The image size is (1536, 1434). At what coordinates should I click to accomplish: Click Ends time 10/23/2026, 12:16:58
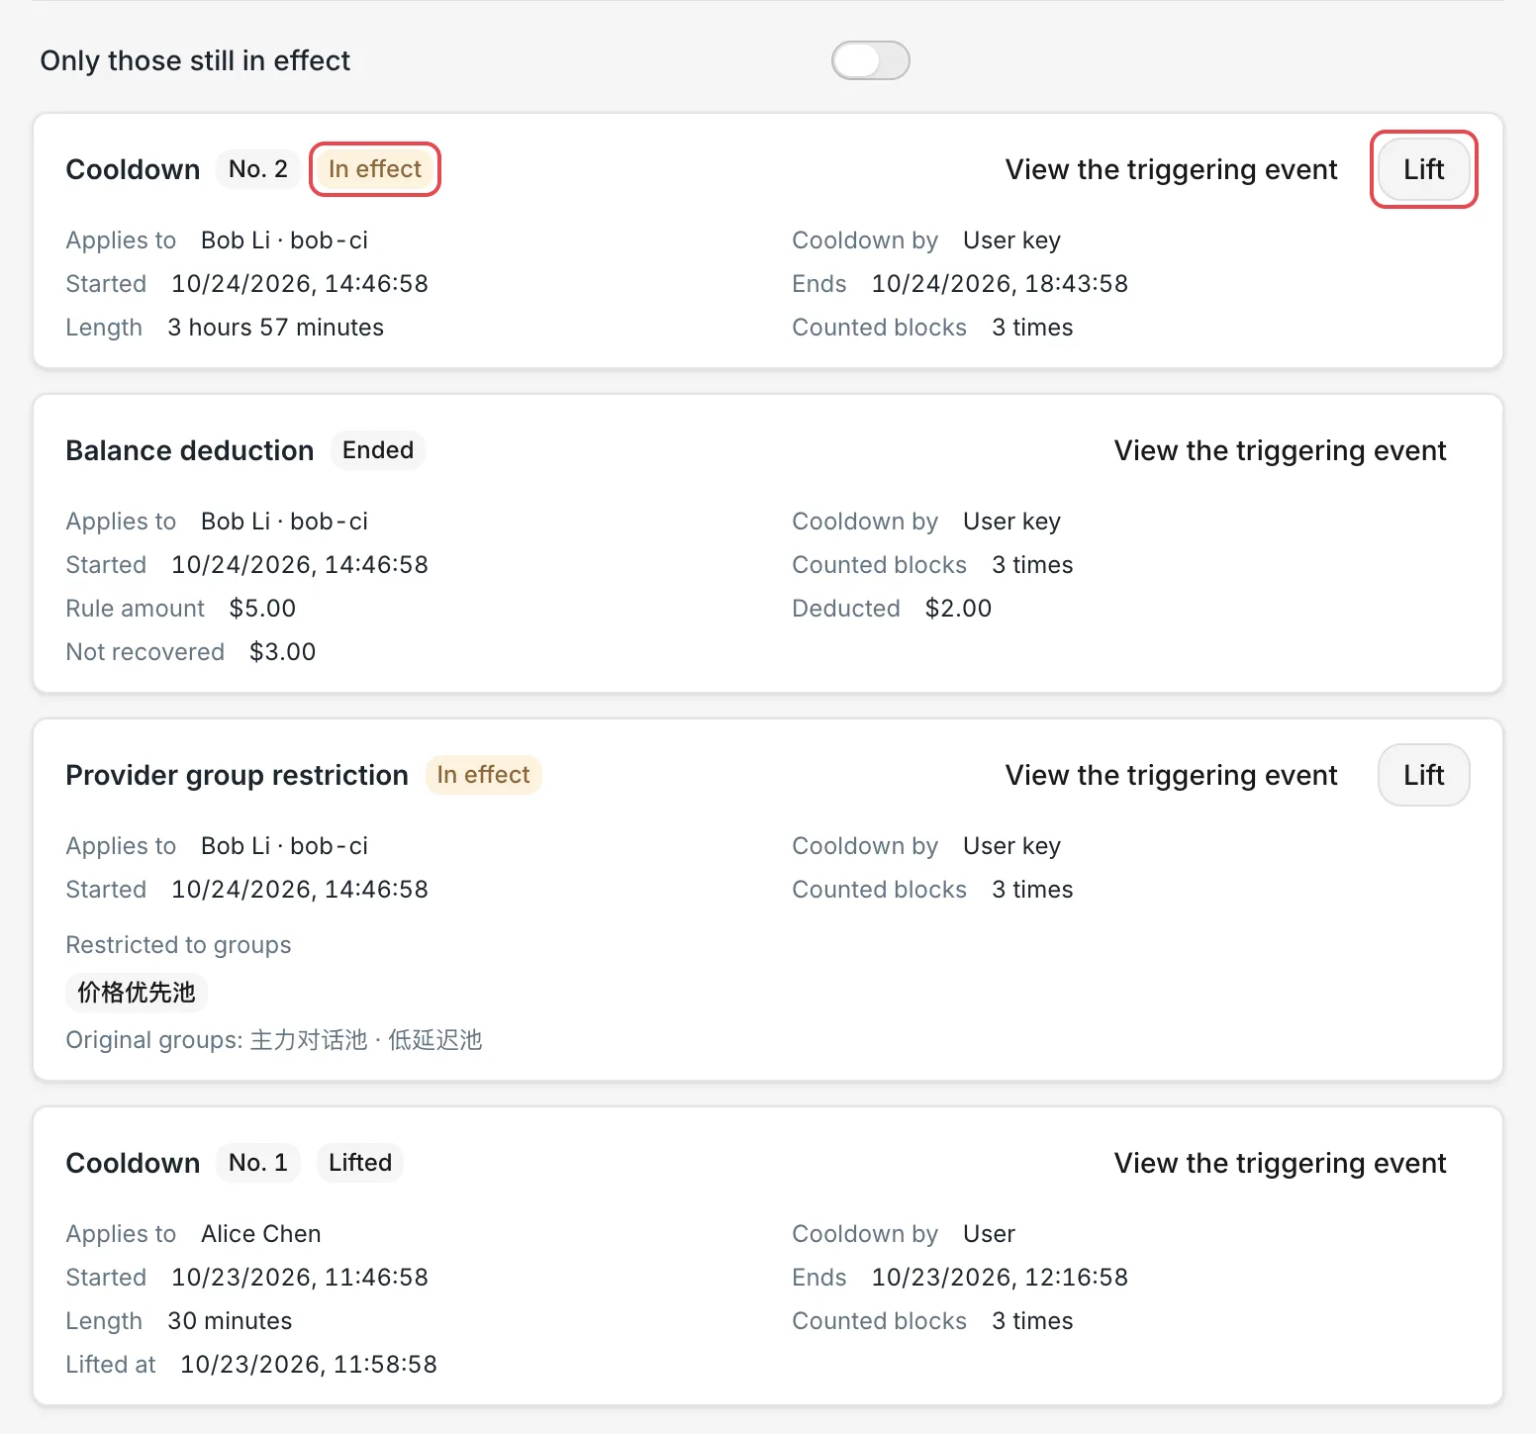1000,1278
